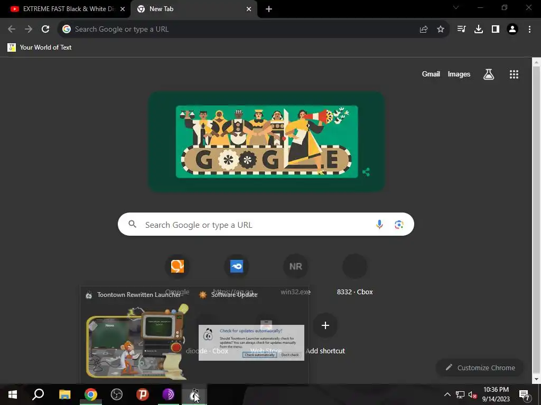The height and width of the screenshot is (405, 541).
Task: Open the blue swirl shortcut tile
Action: pyautogui.click(x=237, y=266)
